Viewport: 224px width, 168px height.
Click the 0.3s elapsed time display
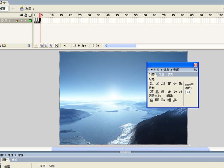tap(96, 46)
